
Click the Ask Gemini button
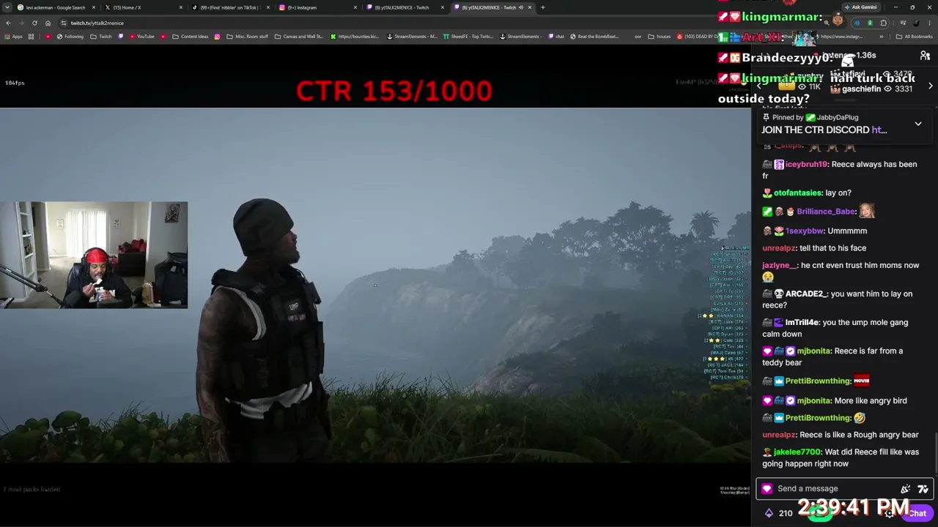(860, 7)
